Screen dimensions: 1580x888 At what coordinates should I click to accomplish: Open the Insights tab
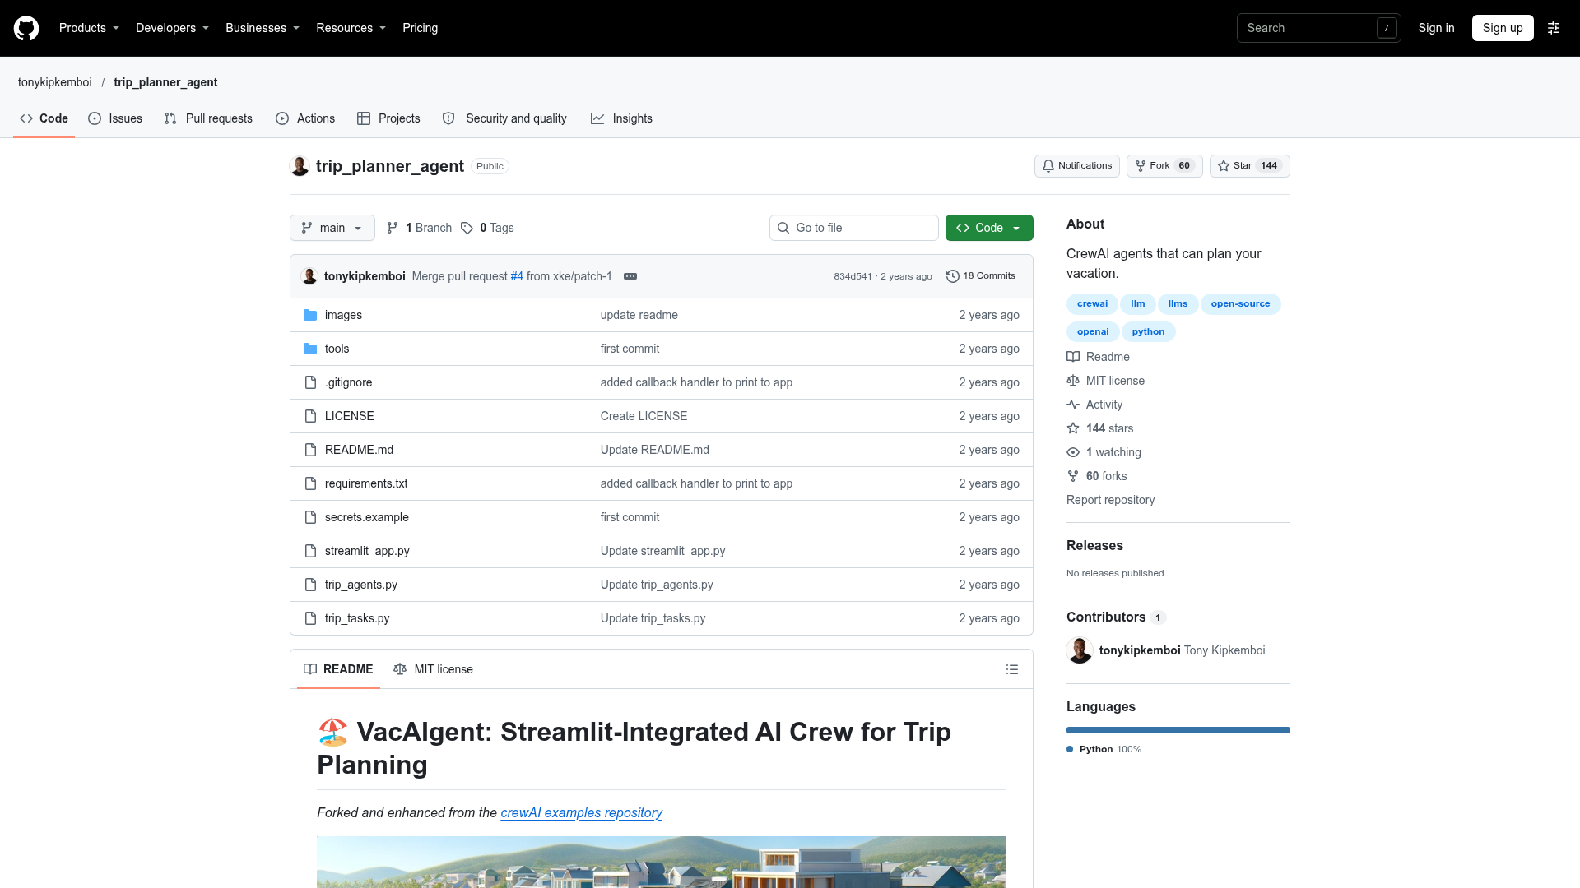(x=621, y=118)
